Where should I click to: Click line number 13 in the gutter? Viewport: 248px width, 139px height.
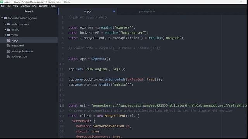(x=62, y=80)
